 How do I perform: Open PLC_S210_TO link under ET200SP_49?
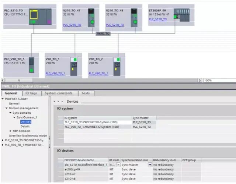tap(158, 20)
